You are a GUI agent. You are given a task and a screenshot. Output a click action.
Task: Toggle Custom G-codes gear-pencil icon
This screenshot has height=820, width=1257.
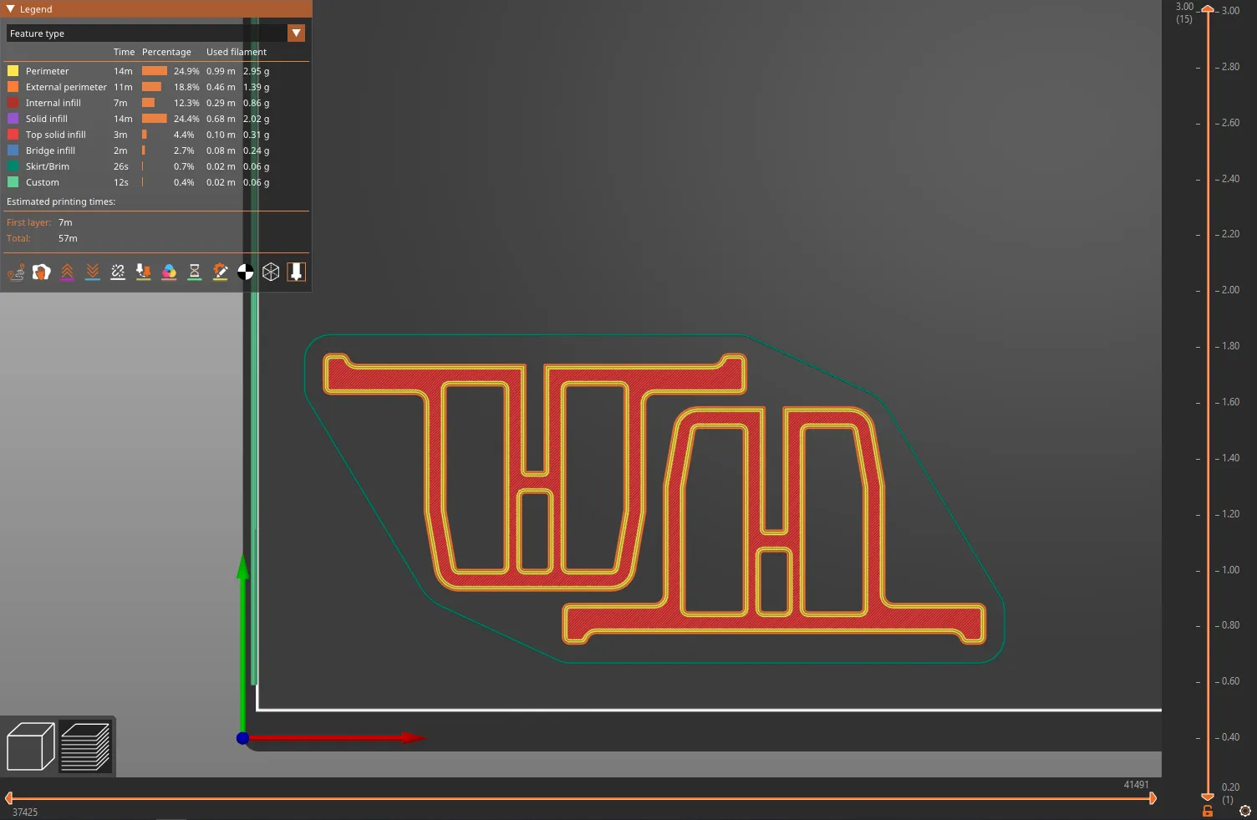click(x=220, y=272)
